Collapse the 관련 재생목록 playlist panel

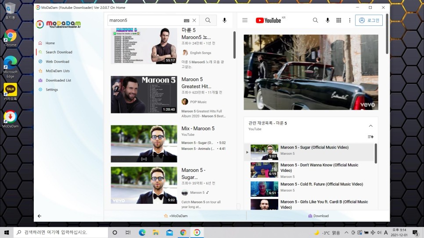[x=371, y=126]
